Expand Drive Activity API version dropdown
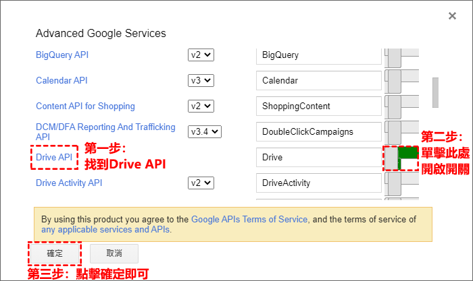 pyautogui.click(x=201, y=183)
